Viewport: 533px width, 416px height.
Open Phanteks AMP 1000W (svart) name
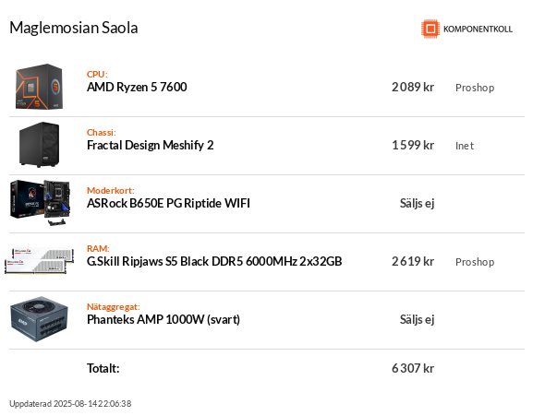click(x=164, y=320)
